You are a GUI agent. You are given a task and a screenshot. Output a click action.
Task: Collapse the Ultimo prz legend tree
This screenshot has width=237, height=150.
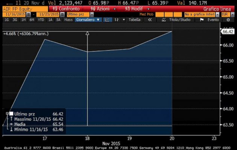pos(7,113)
